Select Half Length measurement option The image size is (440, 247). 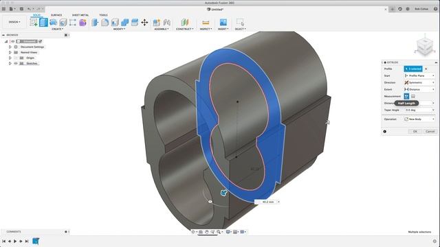click(406, 96)
